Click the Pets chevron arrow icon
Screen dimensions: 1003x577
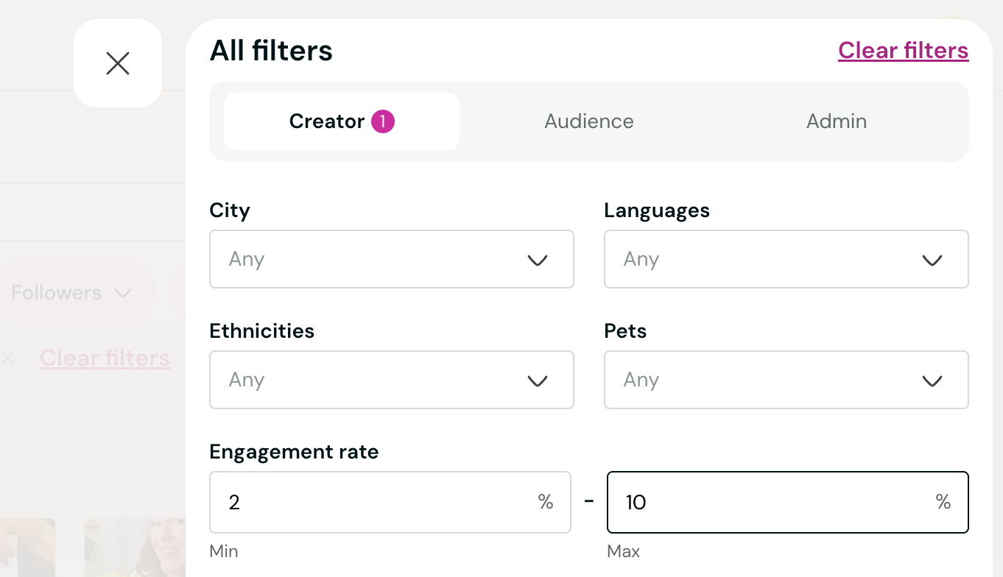(x=932, y=380)
